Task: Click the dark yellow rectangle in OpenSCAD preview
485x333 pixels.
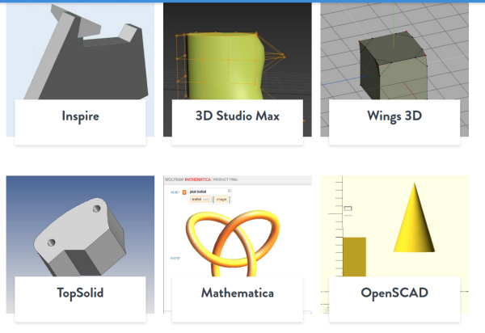Action: [353, 257]
